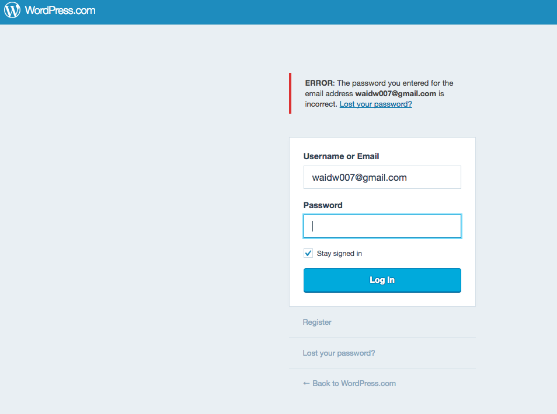Click the checkmark inside the Stay signed in box
The width and height of the screenshot is (557, 414).
click(308, 253)
